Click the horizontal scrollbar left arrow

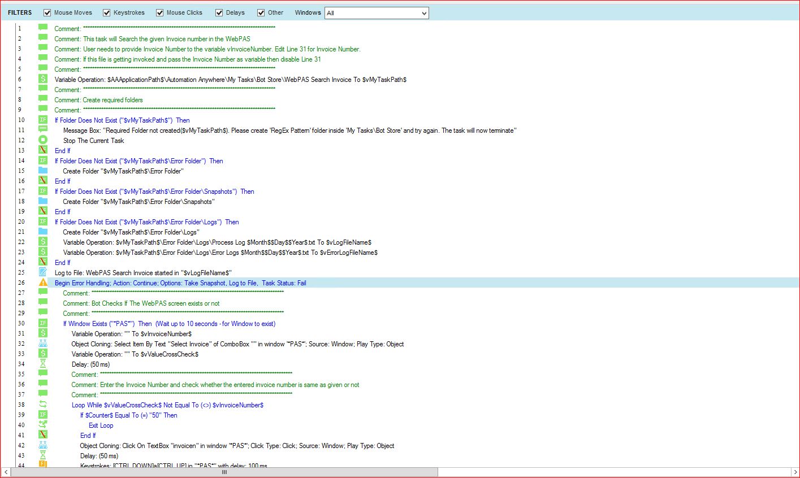pyautogui.click(x=6, y=472)
